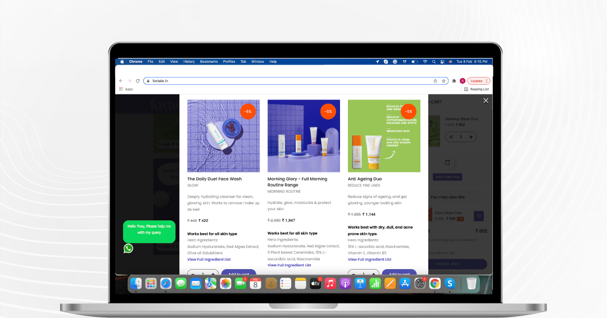Open Skype from the Dock
The width and height of the screenshot is (607, 318).
coord(450,284)
